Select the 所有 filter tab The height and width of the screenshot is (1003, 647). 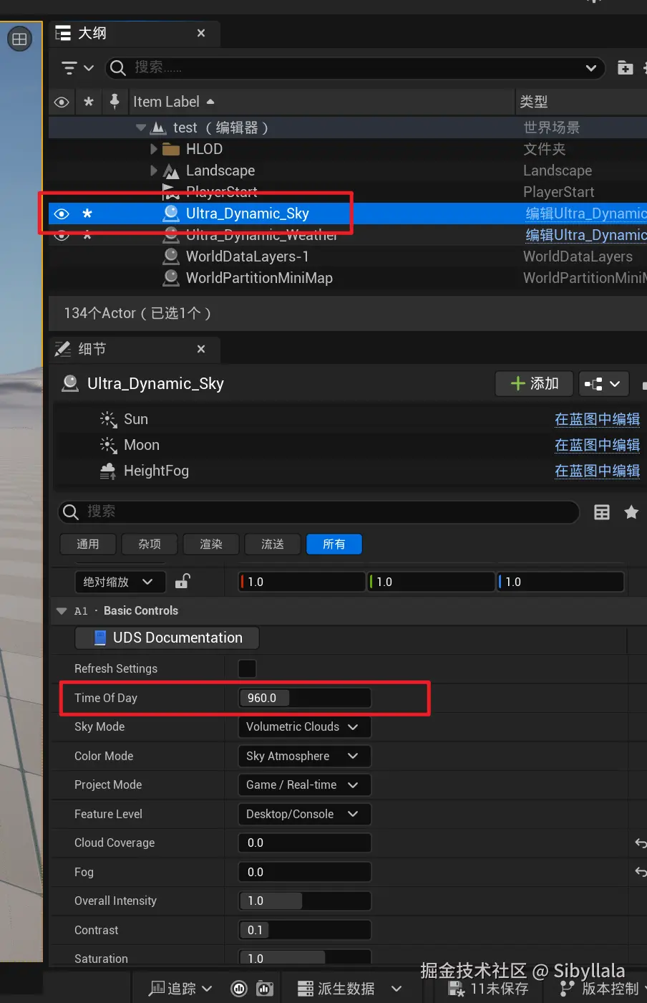(334, 544)
